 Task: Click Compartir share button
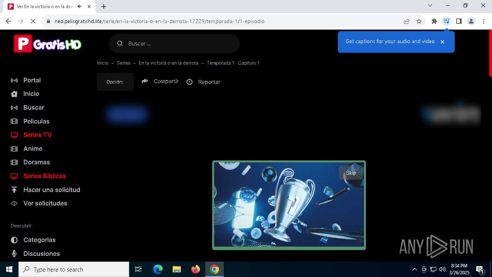point(160,81)
